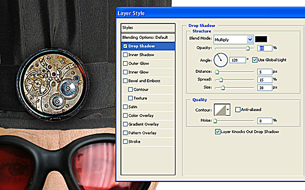305x190 pixels.
Task: Click the Opacity slider handle
Action: click(x=248, y=48)
